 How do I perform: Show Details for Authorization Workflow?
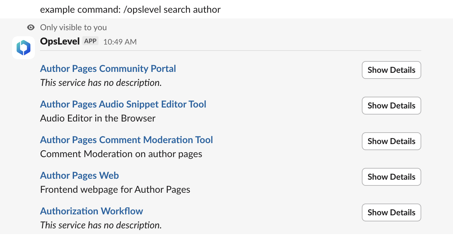coord(391,212)
